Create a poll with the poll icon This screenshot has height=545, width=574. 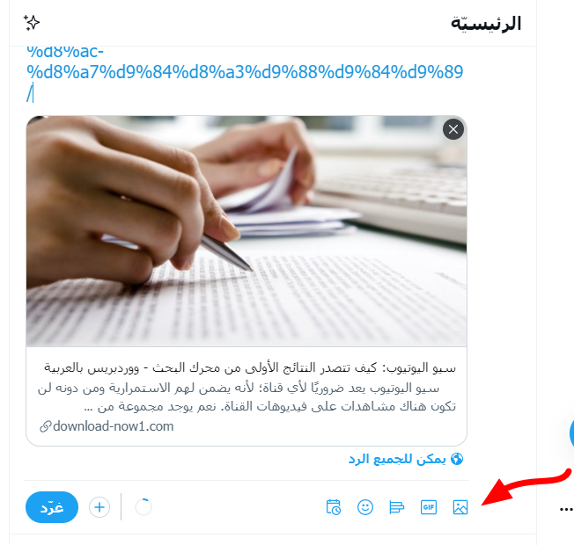tap(397, 507)
